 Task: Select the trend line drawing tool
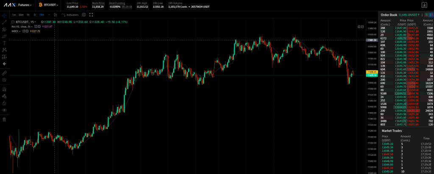tap(4, 22)
